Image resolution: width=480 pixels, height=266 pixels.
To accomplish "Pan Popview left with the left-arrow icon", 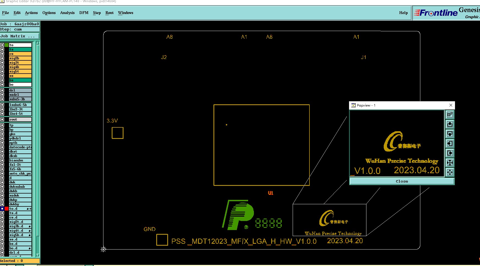I will point(450,143).
